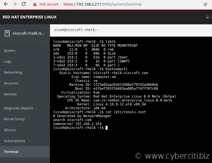Click the terminal cursor at the prompt
The height and width of the screenshot is (163, 212).
pyautogui.click(x=107, y=128)
